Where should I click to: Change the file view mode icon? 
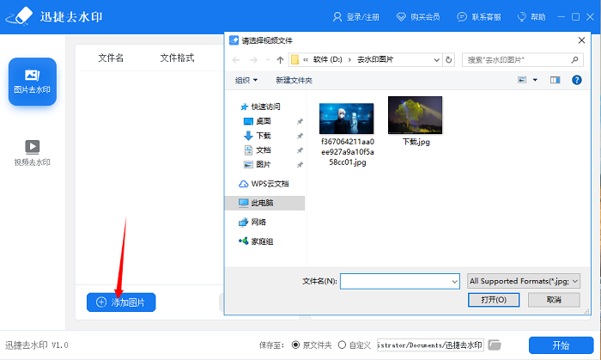point(522,80)
